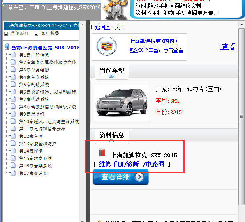Click the page icon beside 第12章车顶

coord(13,136)
